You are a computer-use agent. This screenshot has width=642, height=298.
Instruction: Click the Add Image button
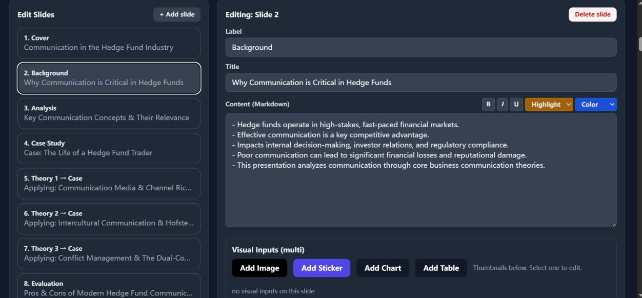[259, 268]
